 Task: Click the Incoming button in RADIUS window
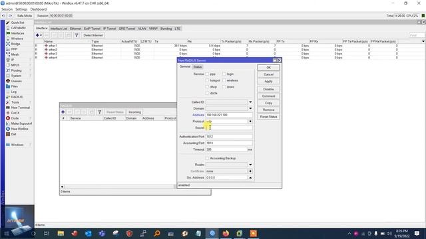click(x=134, y=112)
